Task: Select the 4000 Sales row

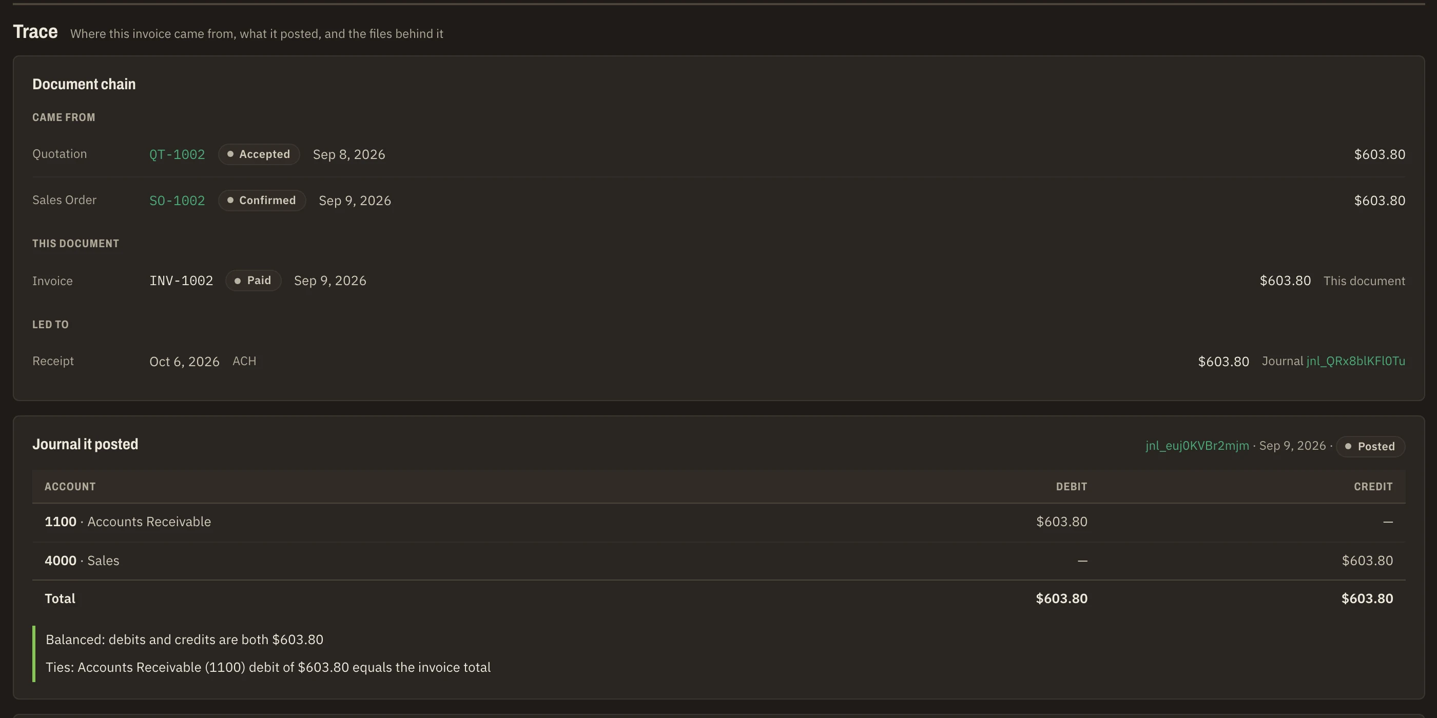Action: click(x=718, y=561)
